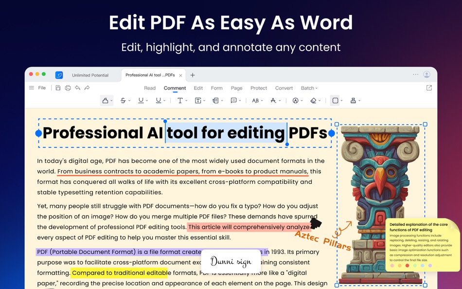Image resolution: width=462 pixels, height=289 pixels.
Task: Open the Highlight tool color dropdown
Action: point(111,100)
